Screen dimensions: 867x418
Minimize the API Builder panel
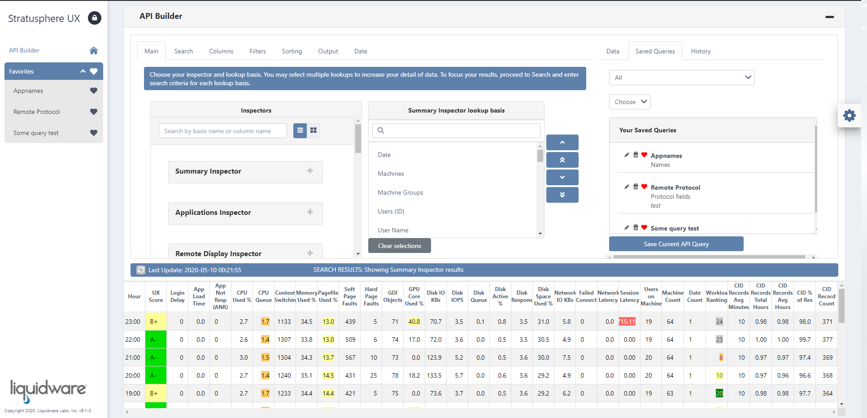coord(829,17)
